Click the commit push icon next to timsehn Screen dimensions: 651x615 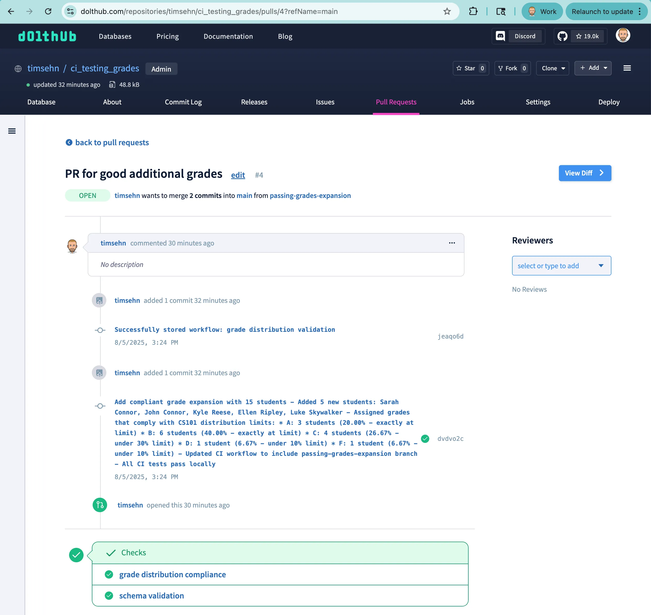coord(99,300)
